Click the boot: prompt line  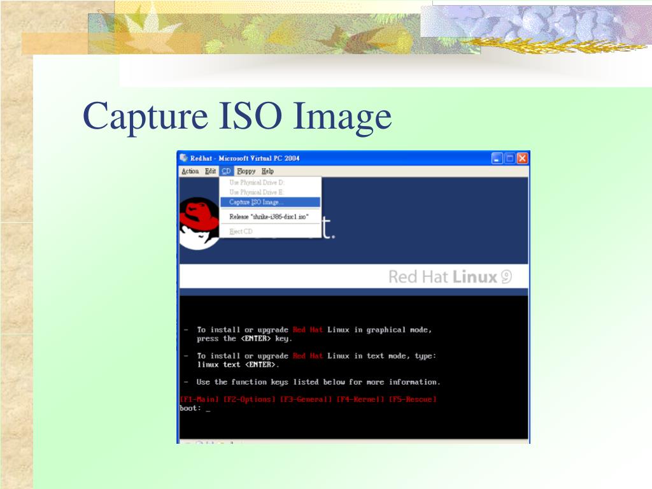click(x=195, y=408)
